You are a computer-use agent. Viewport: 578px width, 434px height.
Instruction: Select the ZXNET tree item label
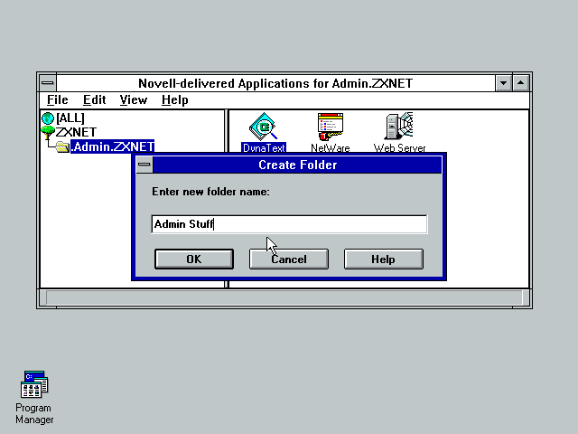coord(76,132)
